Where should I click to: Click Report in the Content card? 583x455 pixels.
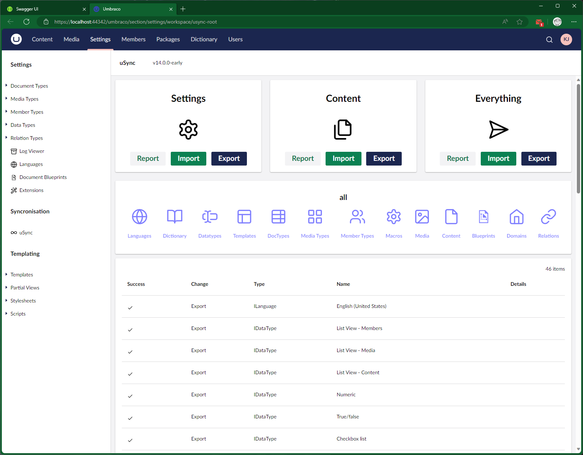(x=303, y=158)
